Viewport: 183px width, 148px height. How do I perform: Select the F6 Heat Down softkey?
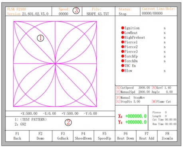tap(125, 136)
